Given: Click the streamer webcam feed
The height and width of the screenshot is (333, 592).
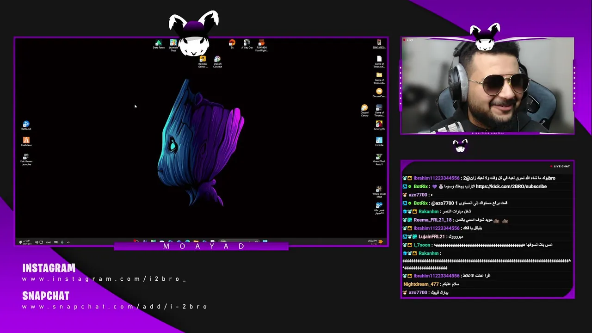Looking at the screenshot, I should point(488,86).
